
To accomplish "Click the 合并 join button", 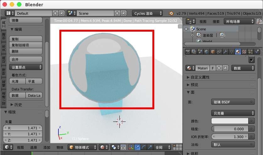I will coord(26,59).
